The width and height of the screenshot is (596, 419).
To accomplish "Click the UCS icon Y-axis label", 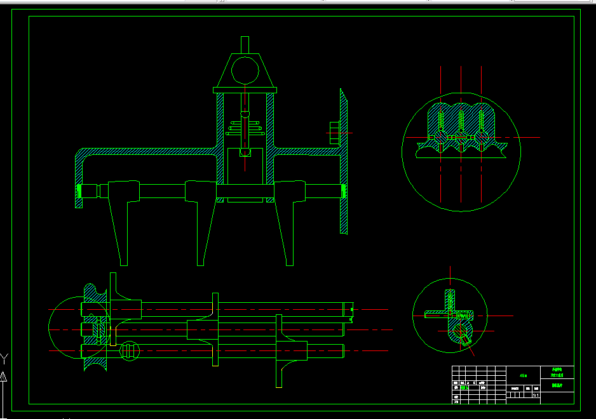I will pyautogui.click(x=4, y=359).
